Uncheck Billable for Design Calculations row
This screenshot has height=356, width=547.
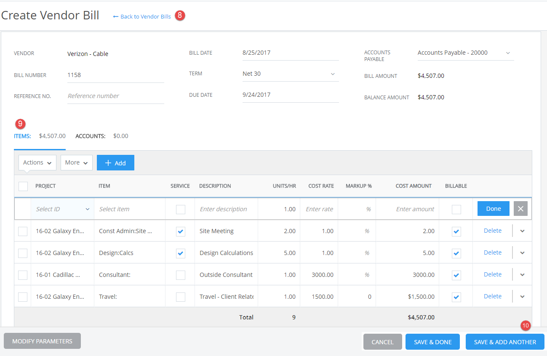(x=456, y=253)
